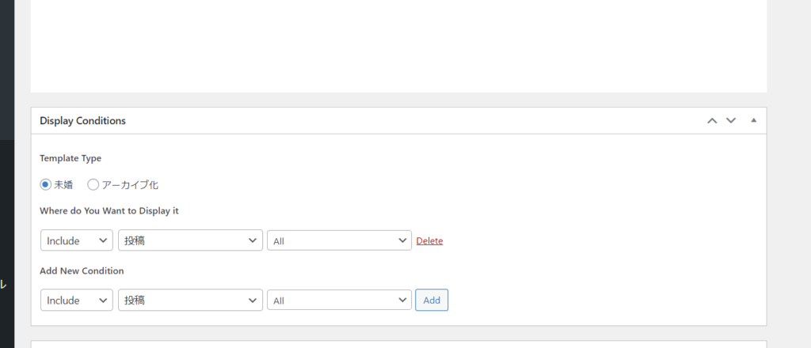Click the Add button for new condition

[x=432, y=300]
